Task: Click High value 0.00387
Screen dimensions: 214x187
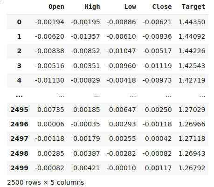Action: (x=87, y=153)
